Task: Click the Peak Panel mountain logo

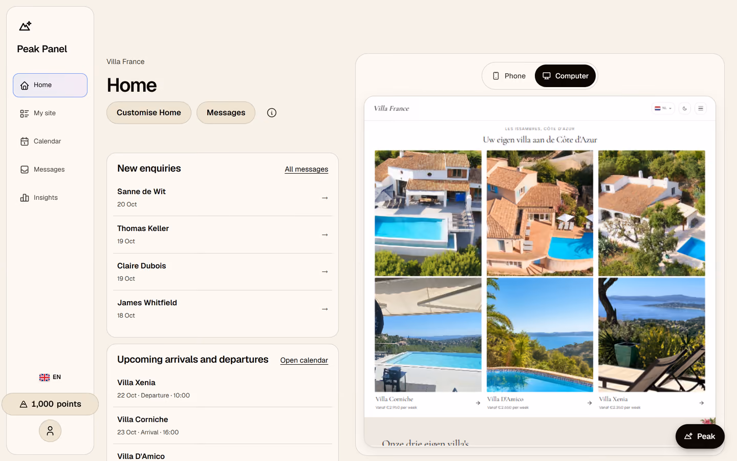Action: tap(25, 26)
